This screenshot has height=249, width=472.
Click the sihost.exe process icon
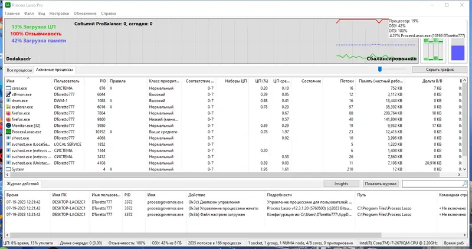[x=8, y=138]
